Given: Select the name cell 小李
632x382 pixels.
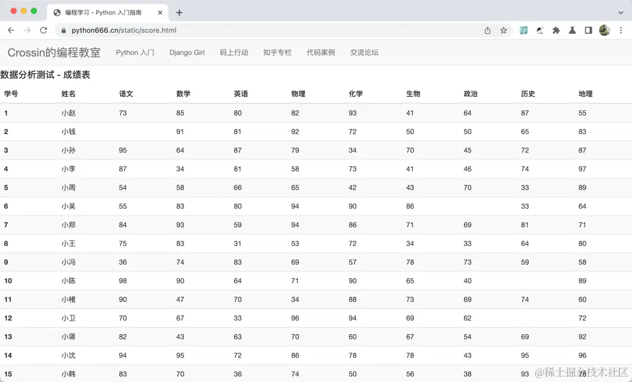Looking at the screenshot, I should [68, 169].
